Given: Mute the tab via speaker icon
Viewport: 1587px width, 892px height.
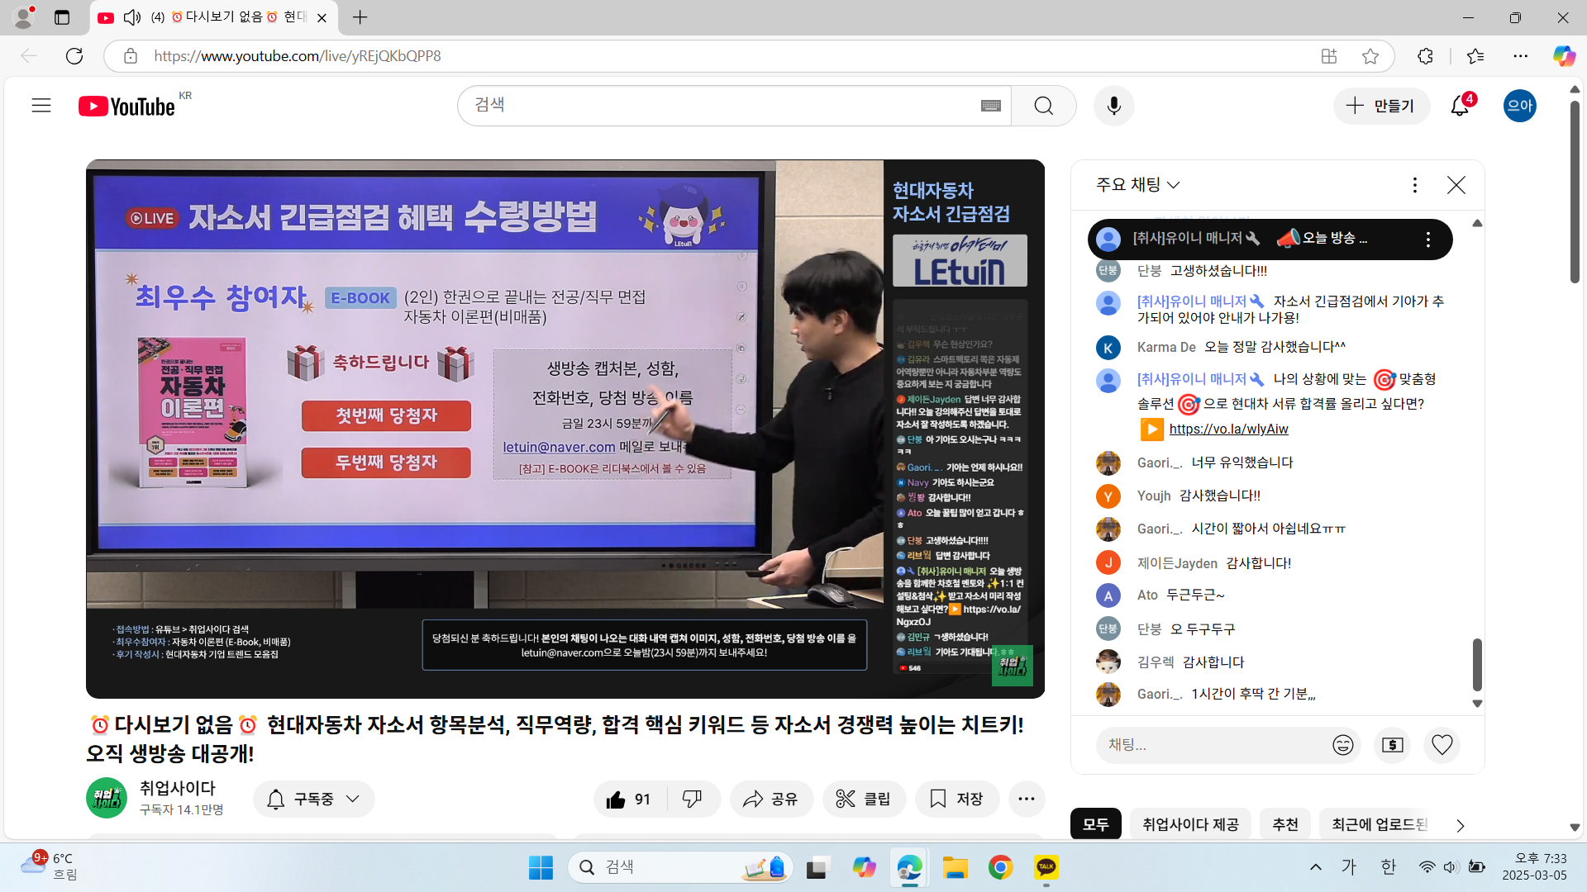Looking at the screenshot, I should coord(132,17).
